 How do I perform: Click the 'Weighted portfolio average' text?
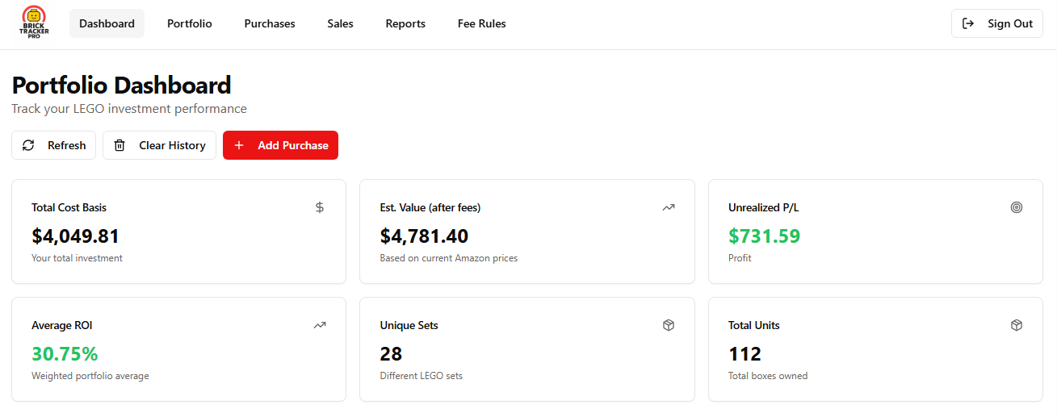[90, 376]
